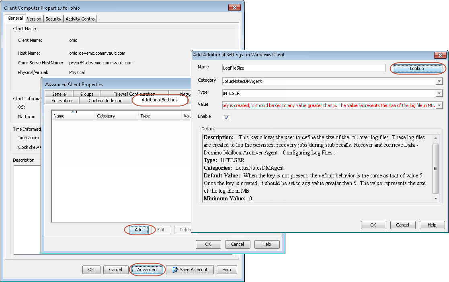Click the Advanced button
Viewport: 449px width, 282px height.
pos(147,270)
